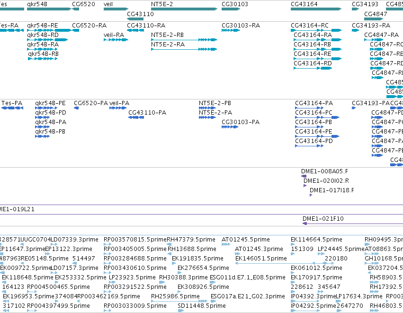Select EST EK114664.5prime
The width and height of the screenshot is (403, 313).
(293, 244)
